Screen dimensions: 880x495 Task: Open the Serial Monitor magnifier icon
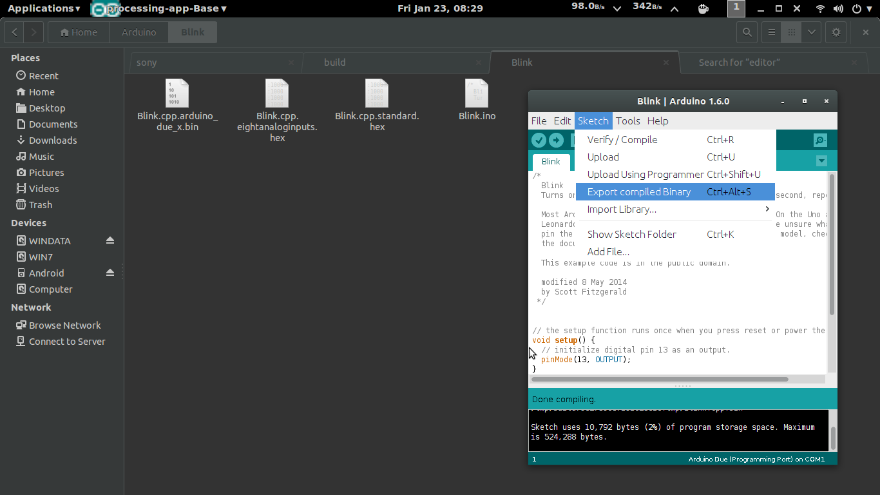click(x=820, y=141)
